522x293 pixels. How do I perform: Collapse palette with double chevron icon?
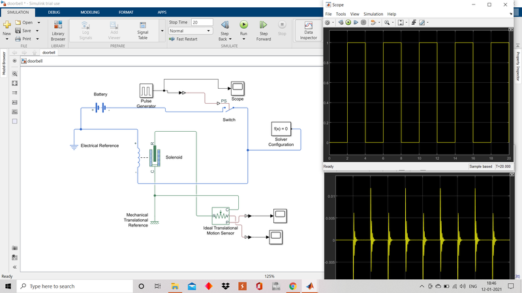click(14, 267)
